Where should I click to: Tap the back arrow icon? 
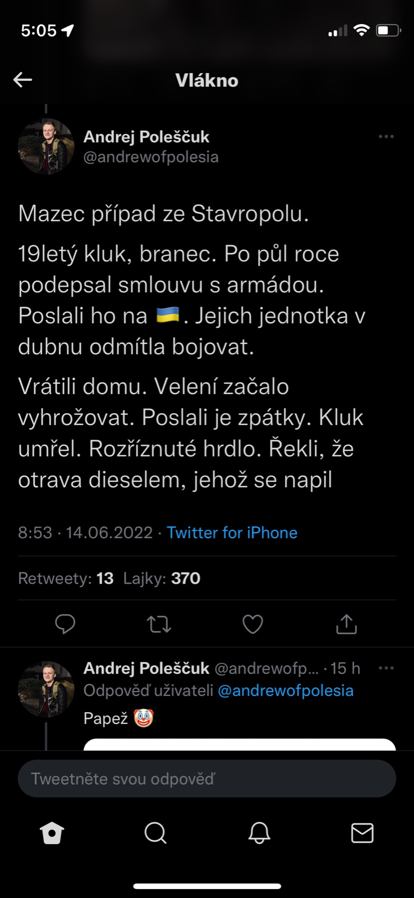pyautogui.click(x=22, y=80)
